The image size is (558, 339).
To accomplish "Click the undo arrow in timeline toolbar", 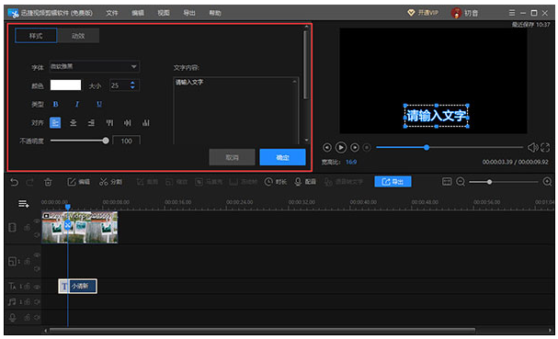I will click(x=14, y=182).
